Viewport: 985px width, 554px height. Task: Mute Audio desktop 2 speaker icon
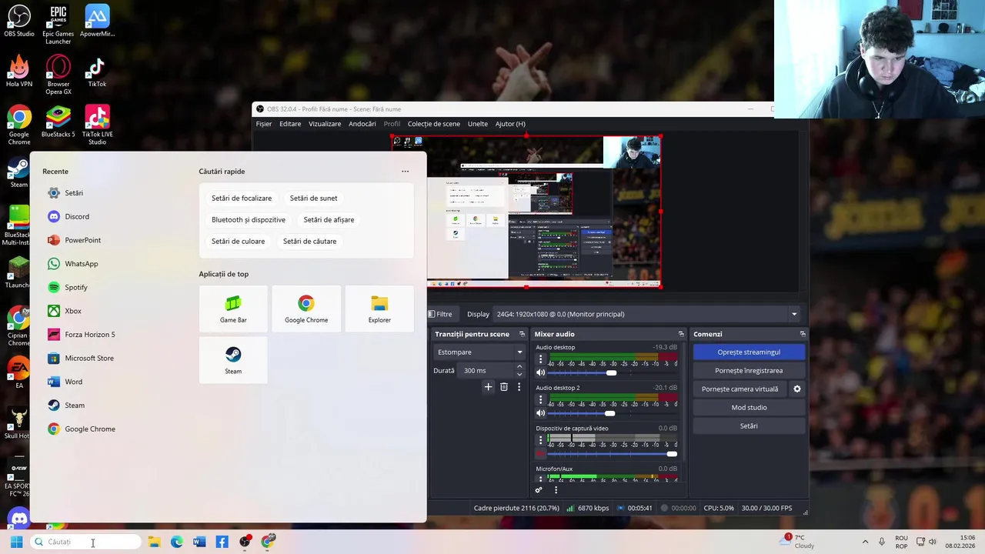(x=540, y=413)
